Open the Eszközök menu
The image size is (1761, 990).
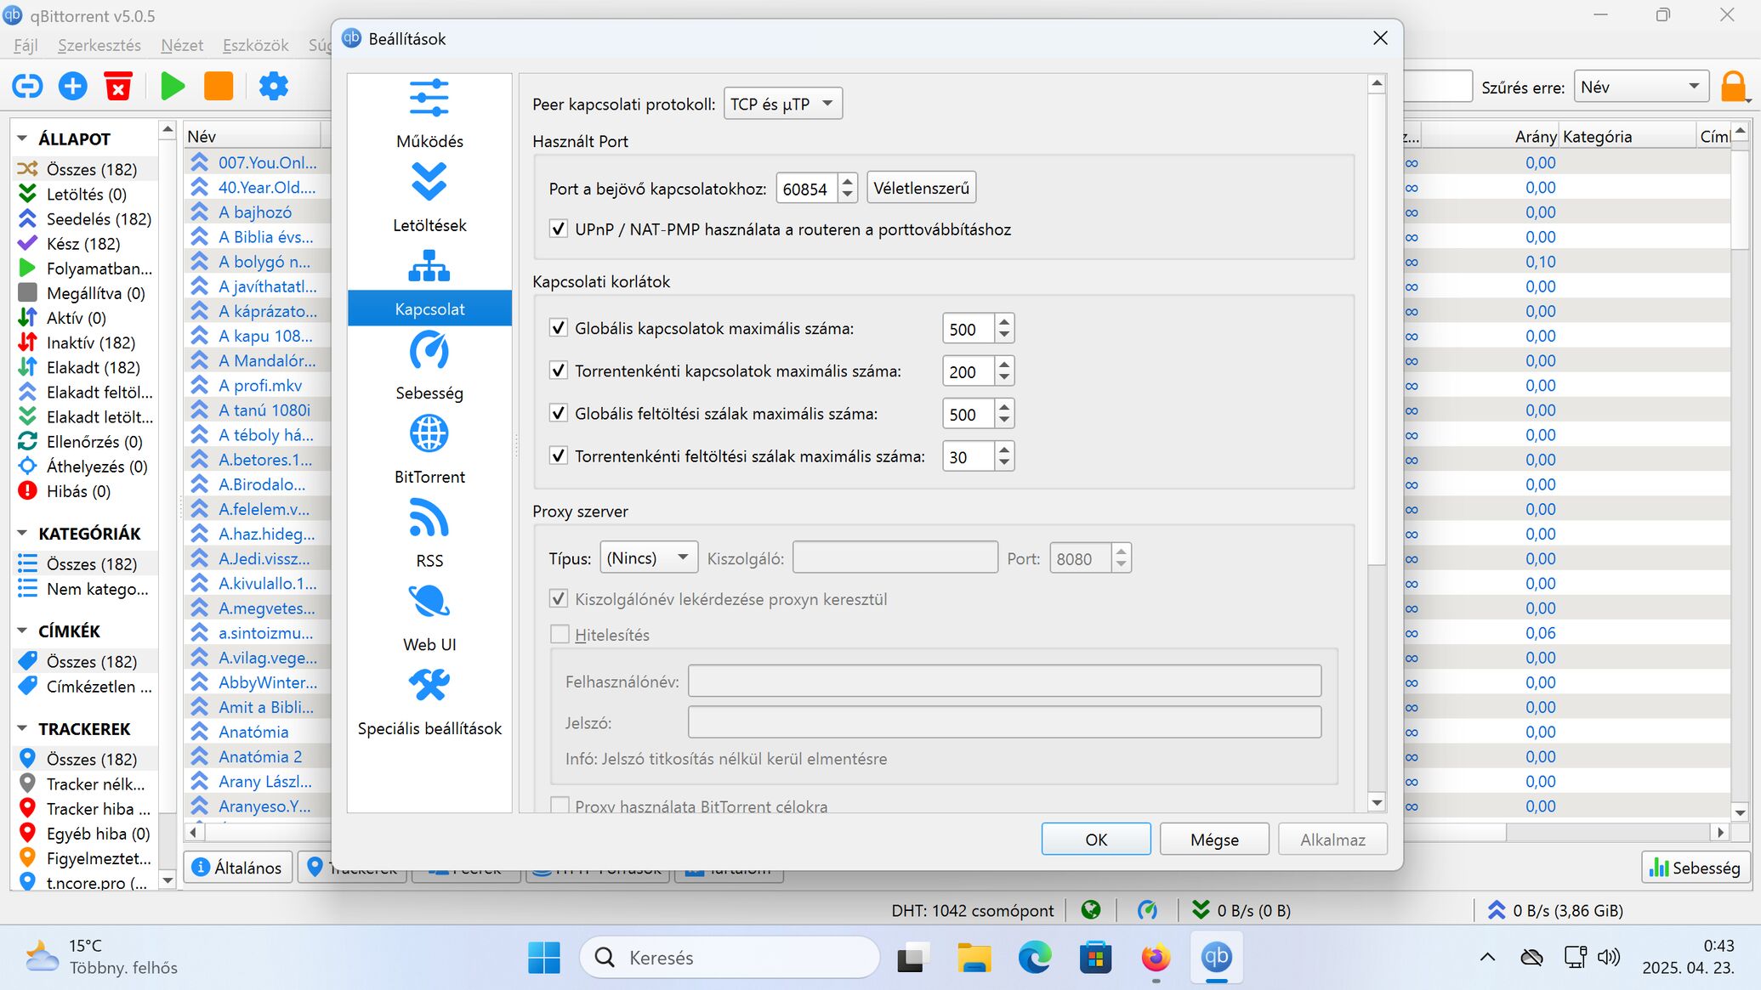tap(255, 45)
